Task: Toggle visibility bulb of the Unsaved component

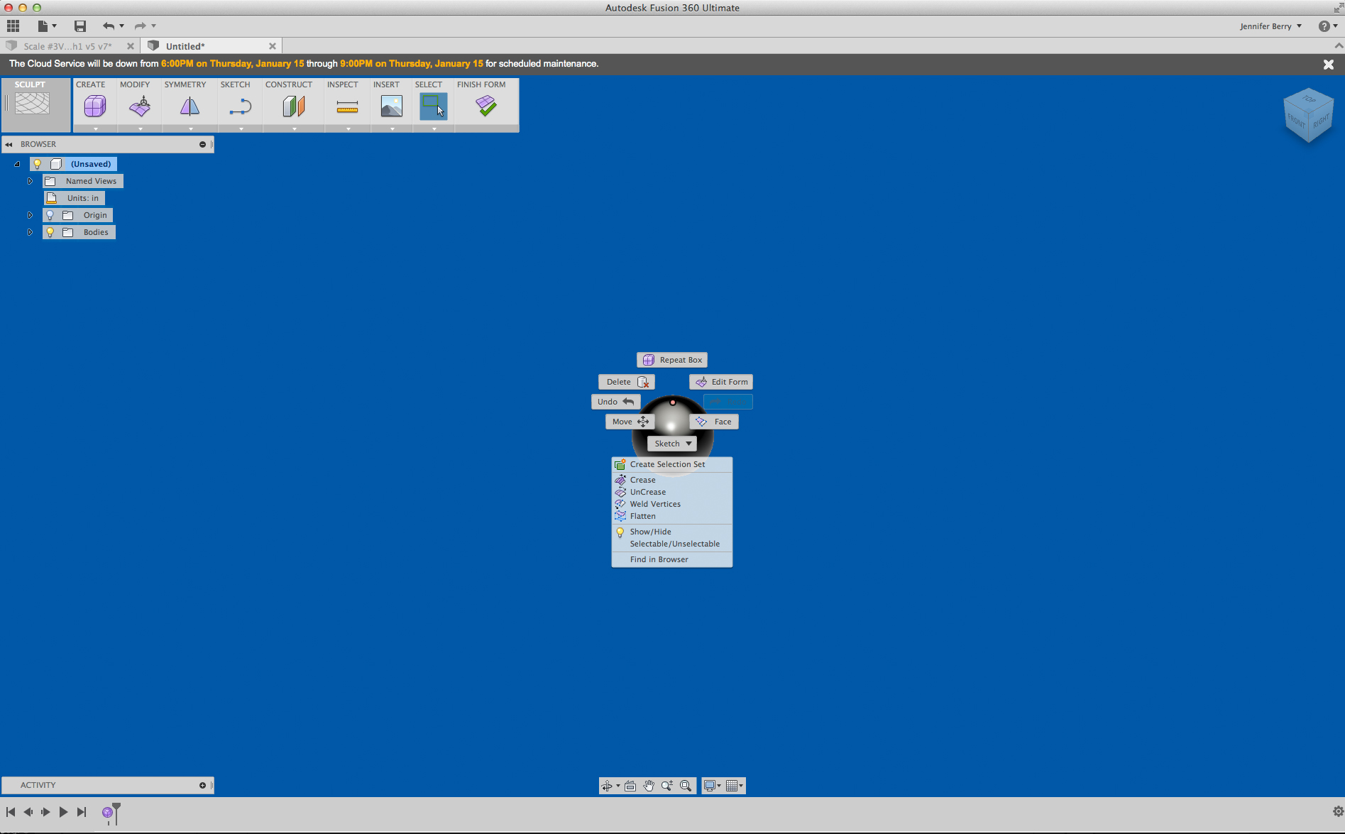Action: 38,164
